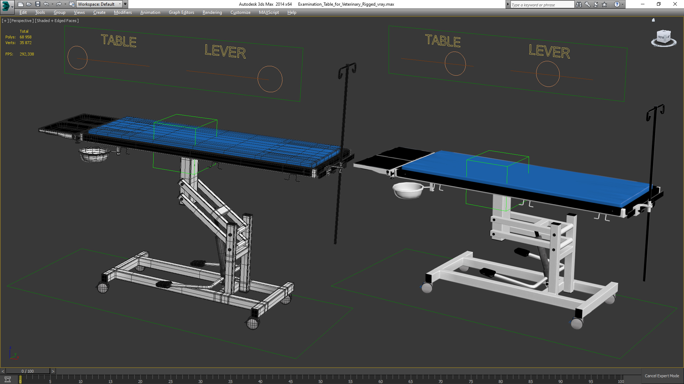The height and width of the screenshot is (384, 684).
Task: Click the Open File folder icon
Action: pos(29,4)
